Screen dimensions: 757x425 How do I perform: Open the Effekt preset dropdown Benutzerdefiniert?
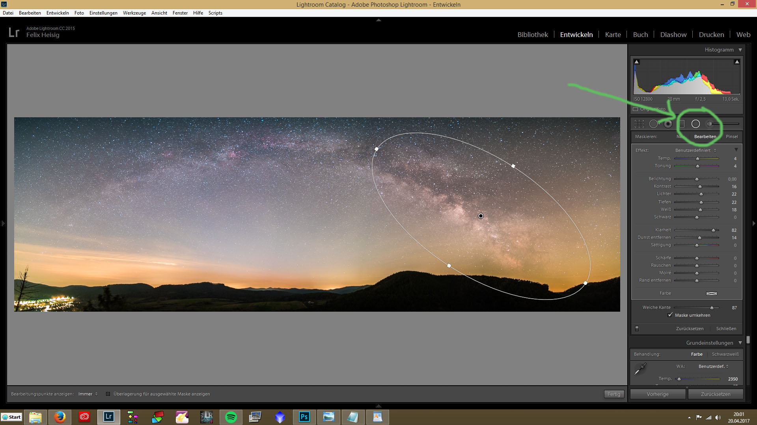(x=695, y=150)
